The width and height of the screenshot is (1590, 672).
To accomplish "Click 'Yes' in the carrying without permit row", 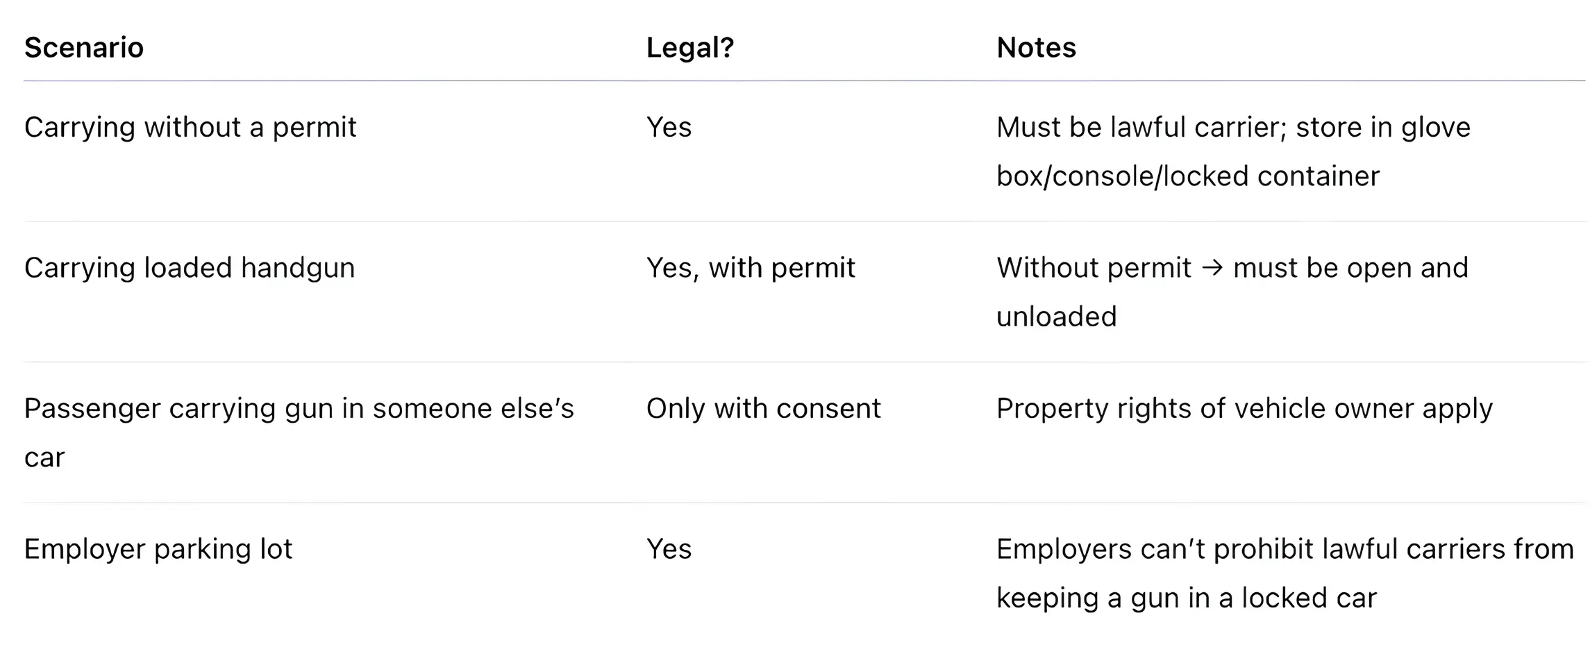I will pyautogui.click(x=669, y=128).
